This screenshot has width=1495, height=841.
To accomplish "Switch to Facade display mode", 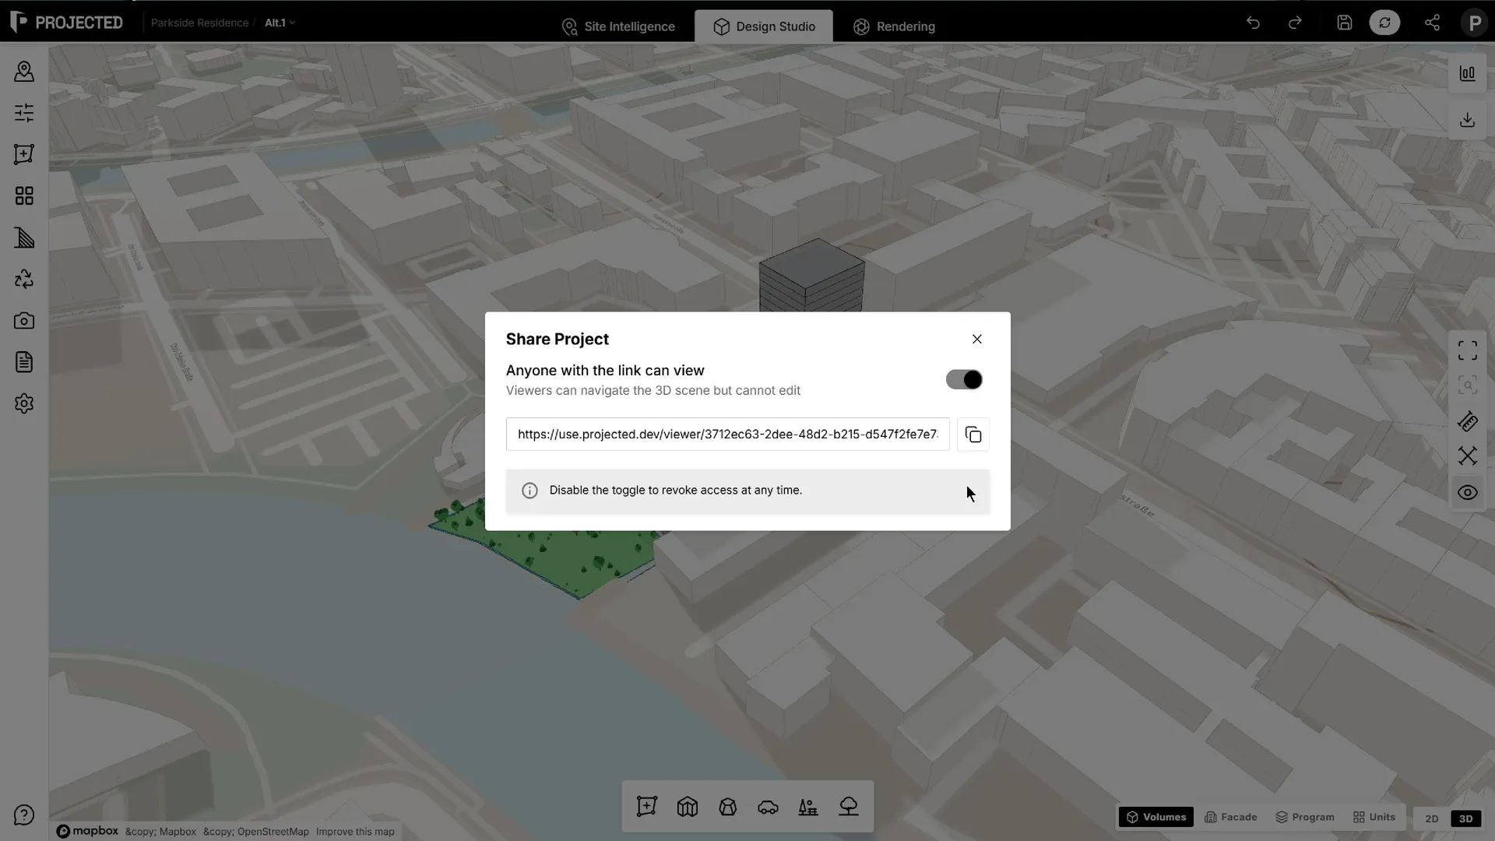I will [x=1230, y=817].
